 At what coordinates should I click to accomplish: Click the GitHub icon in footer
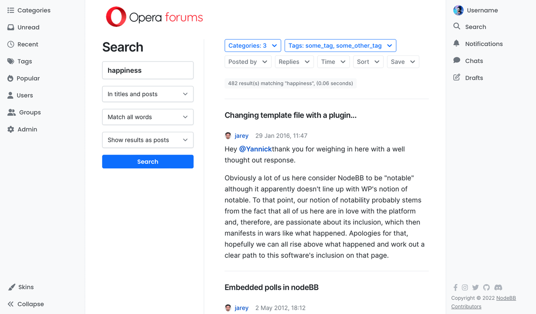[x=486, y=288]
